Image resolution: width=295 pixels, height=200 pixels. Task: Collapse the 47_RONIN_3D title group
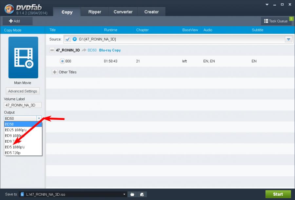point(52,50)
